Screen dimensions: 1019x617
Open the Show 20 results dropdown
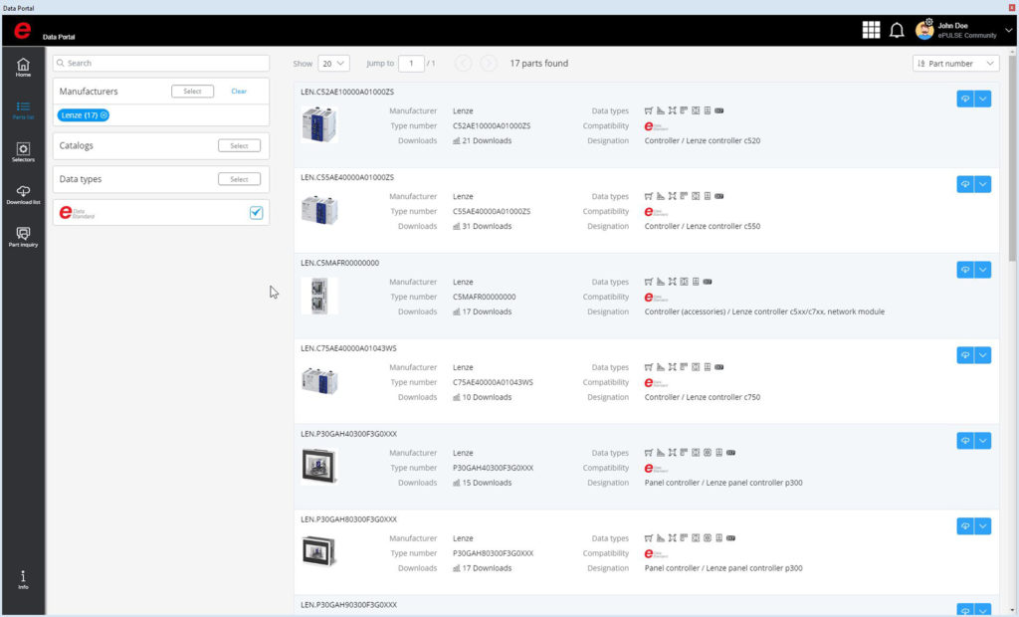(333, 64)
